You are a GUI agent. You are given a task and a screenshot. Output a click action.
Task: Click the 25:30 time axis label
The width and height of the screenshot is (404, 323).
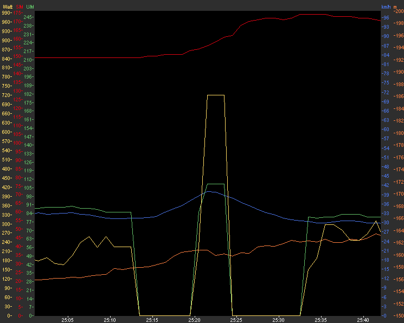pyautogui.click(x=278, y=320)
